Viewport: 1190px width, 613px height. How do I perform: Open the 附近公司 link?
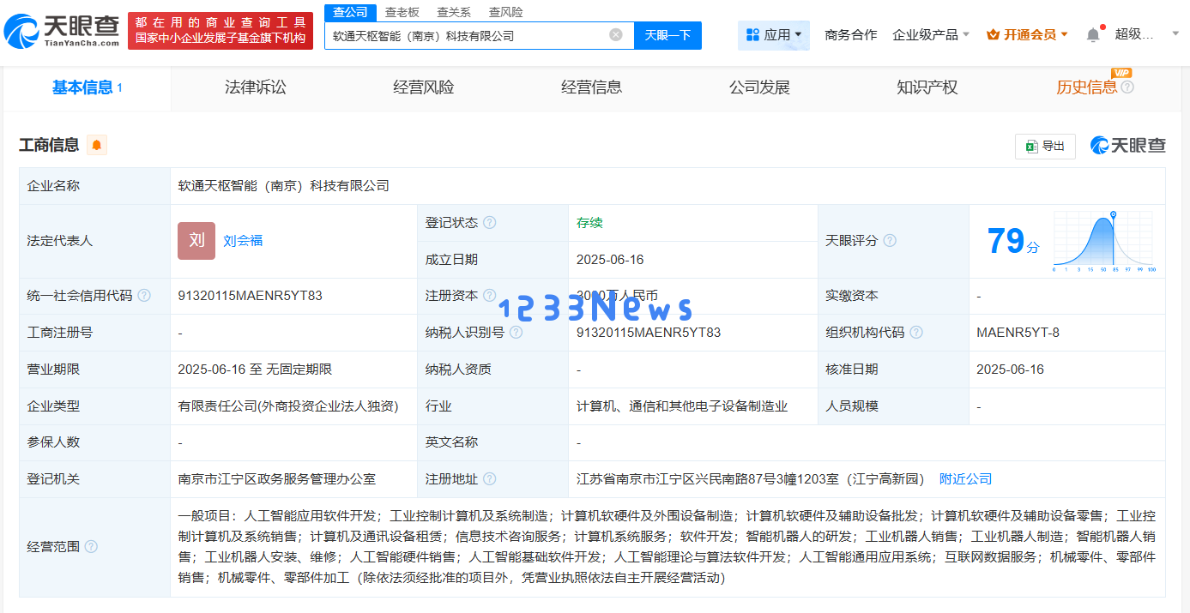pyautogui.click(x=965, y=479)
